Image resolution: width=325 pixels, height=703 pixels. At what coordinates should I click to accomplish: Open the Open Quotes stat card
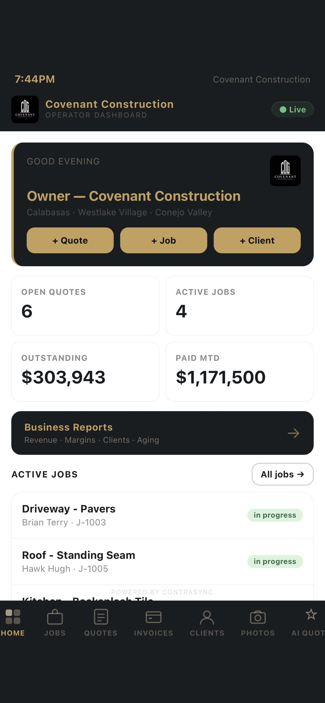click(85, 306)
